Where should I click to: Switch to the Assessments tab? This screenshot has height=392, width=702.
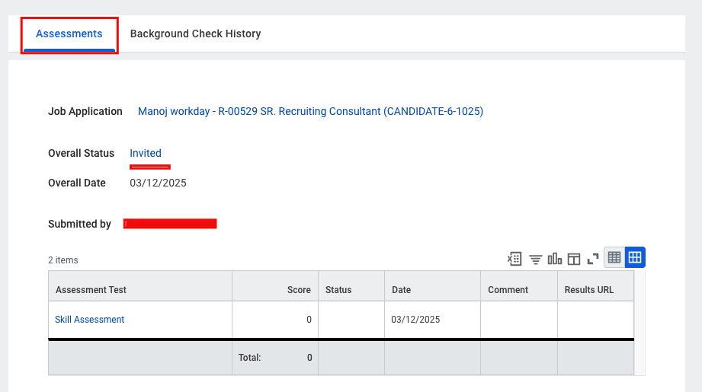[69, 34]
